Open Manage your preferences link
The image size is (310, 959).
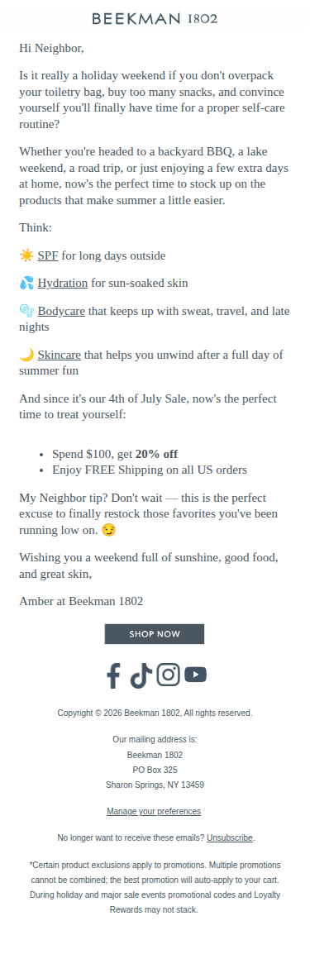point(154,811)
